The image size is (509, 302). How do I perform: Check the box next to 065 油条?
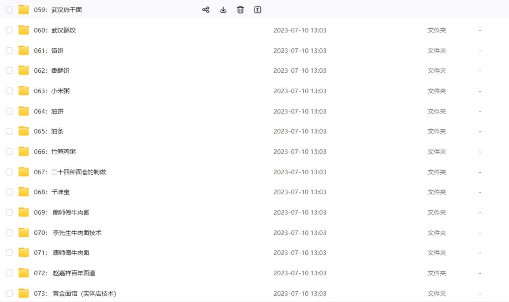9,131
